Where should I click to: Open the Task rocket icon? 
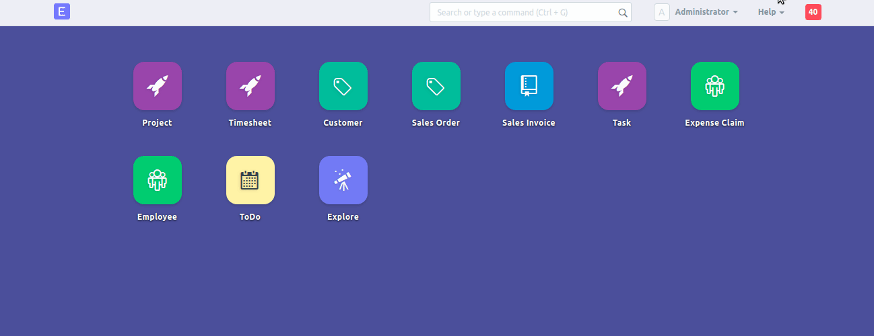pyautogui.click(x=622, y=86)
